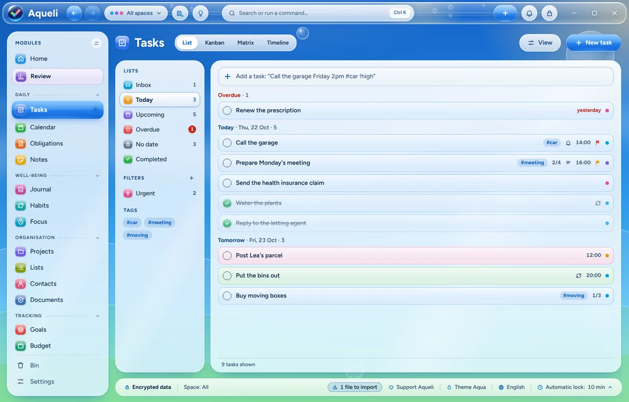Check off Post Lea's parcel
Screen dimensions: 629x402
(x=227, y=256)
